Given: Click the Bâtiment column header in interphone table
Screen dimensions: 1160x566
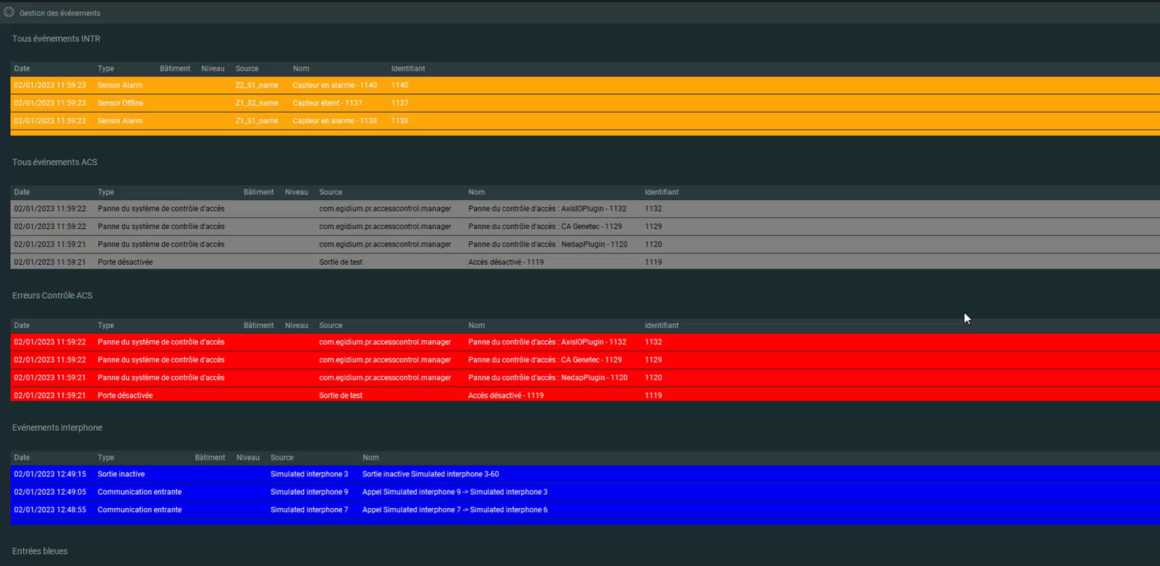Looking at the screenshot, I should pos(209,457).
